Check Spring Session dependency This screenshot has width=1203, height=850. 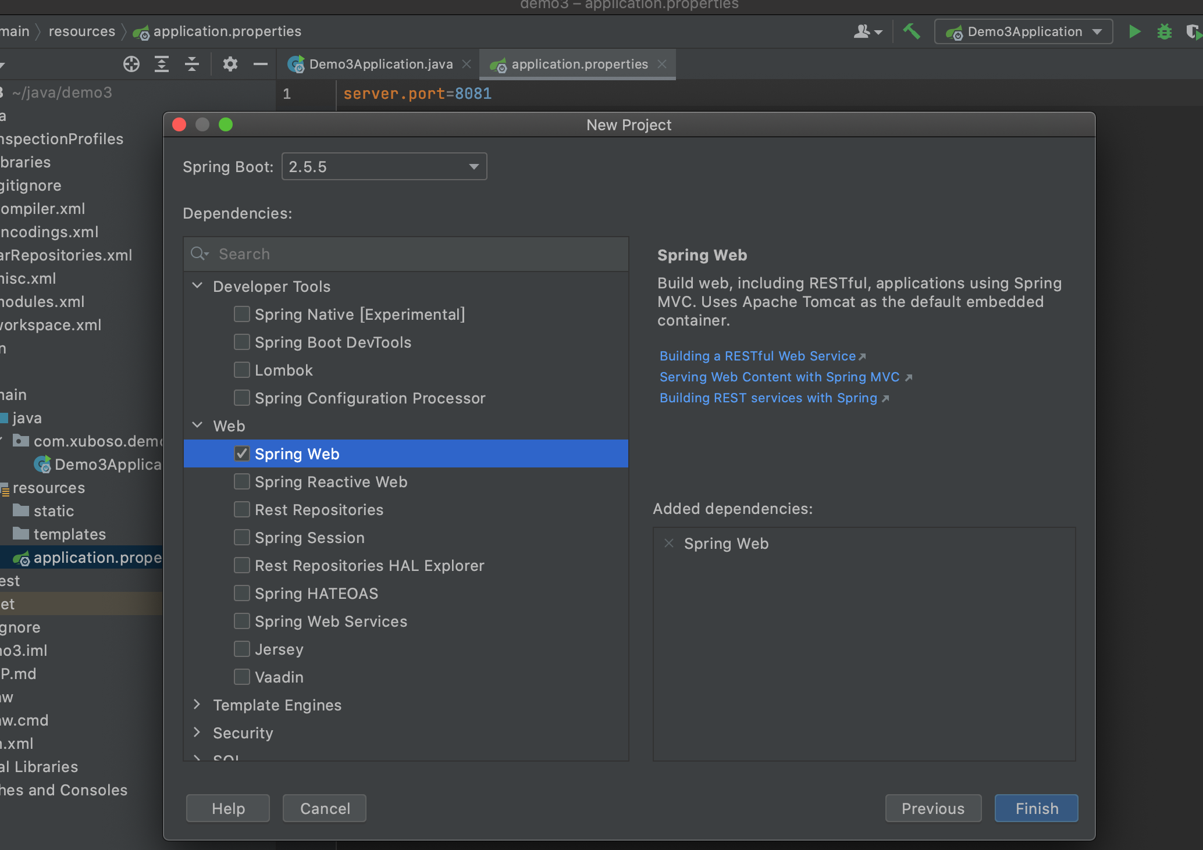tap(242, 537)
